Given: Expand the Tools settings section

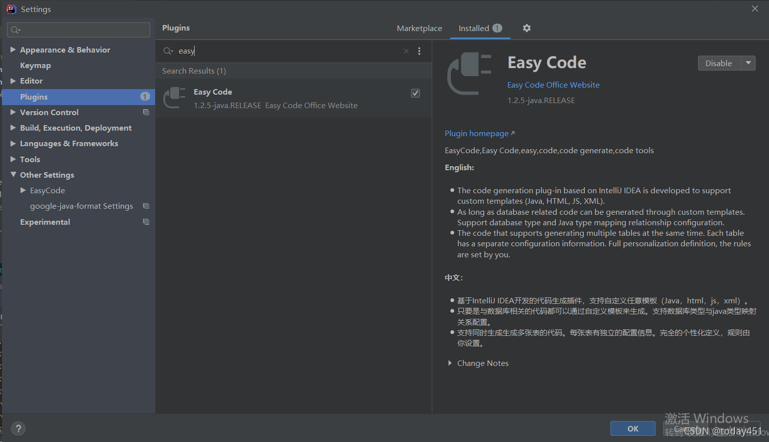Looking at the screenshot, I should pyautogui.click(x=13, y=159).
